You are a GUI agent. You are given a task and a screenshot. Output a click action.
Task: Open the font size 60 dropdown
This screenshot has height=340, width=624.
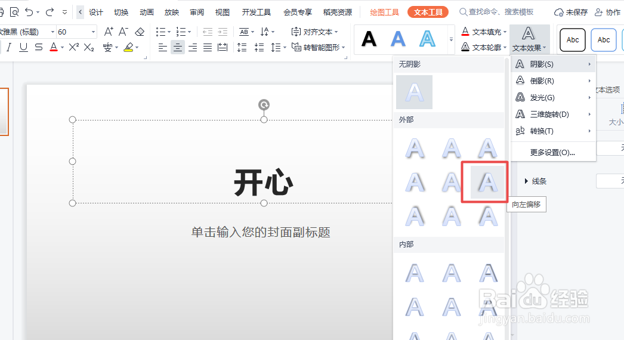click(x=94, y=32)
